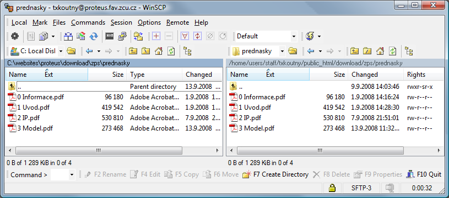Toggle the remote directory tree view
The width and height of the screenshot is (449, 198).
pos(409,51)
